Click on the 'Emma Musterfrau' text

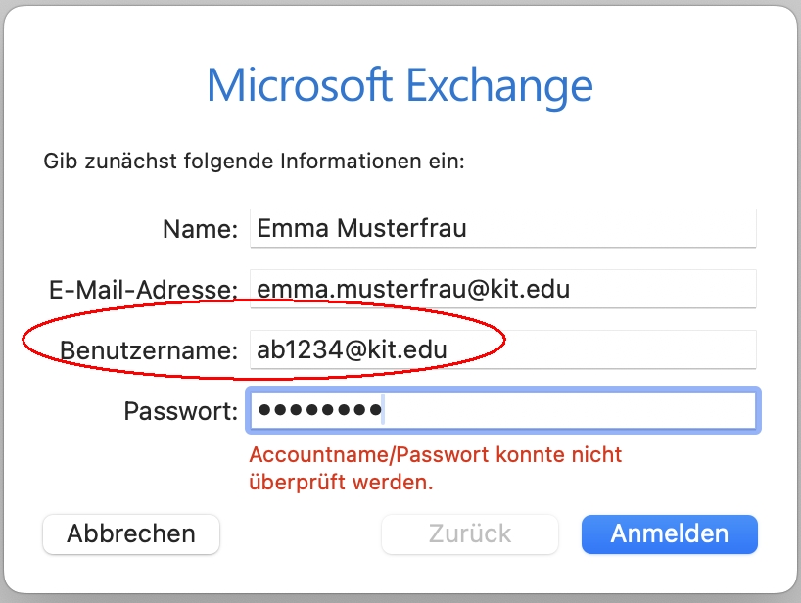pos(361,228)
